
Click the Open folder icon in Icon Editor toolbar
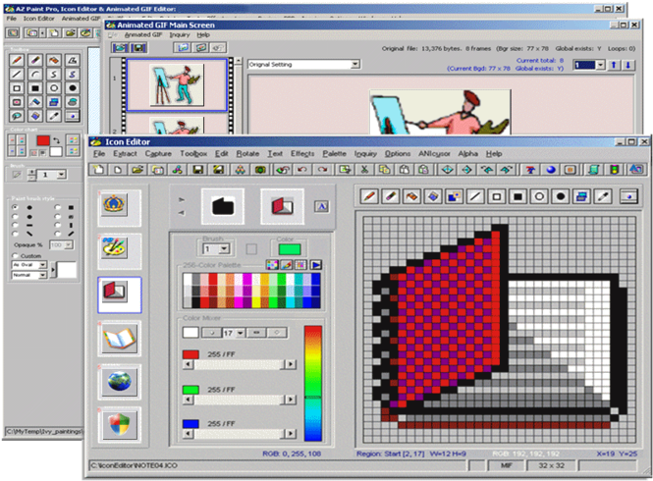pyautogui.click(x=137, y=170)
